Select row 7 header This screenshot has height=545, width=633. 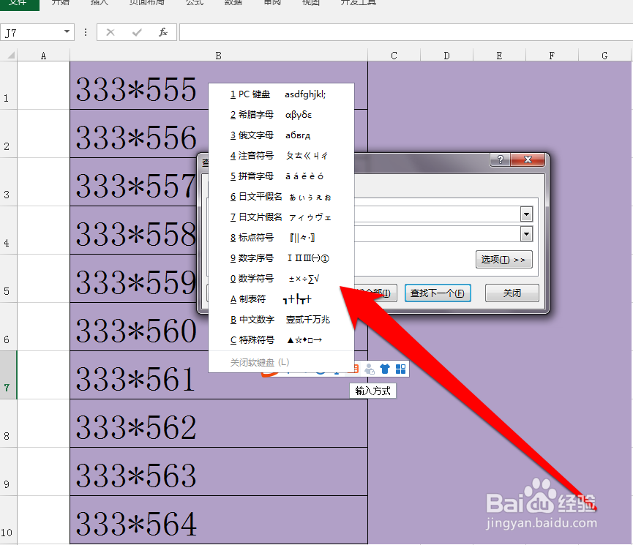[x=8, y=375]
